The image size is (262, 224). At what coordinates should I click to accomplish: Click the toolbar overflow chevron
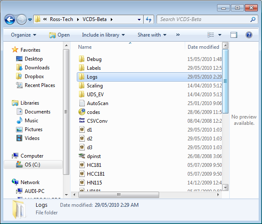point(178,35)
